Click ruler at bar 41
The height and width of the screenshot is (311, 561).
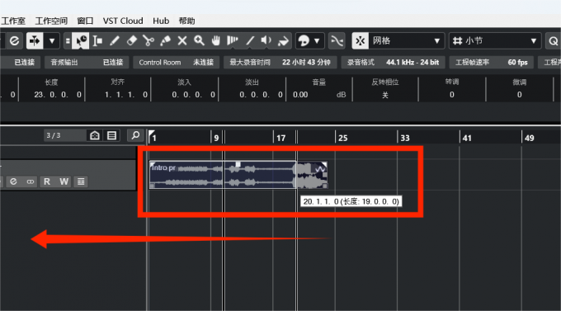(467, 138)
